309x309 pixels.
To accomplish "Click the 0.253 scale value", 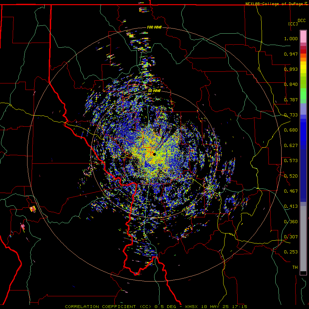I will (291, 252).
